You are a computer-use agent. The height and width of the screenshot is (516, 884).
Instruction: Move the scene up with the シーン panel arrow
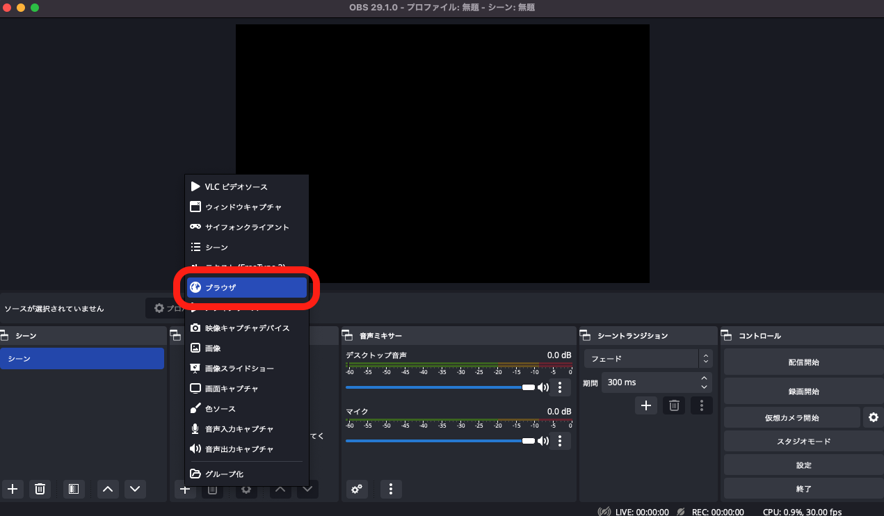tap(107, 489)
